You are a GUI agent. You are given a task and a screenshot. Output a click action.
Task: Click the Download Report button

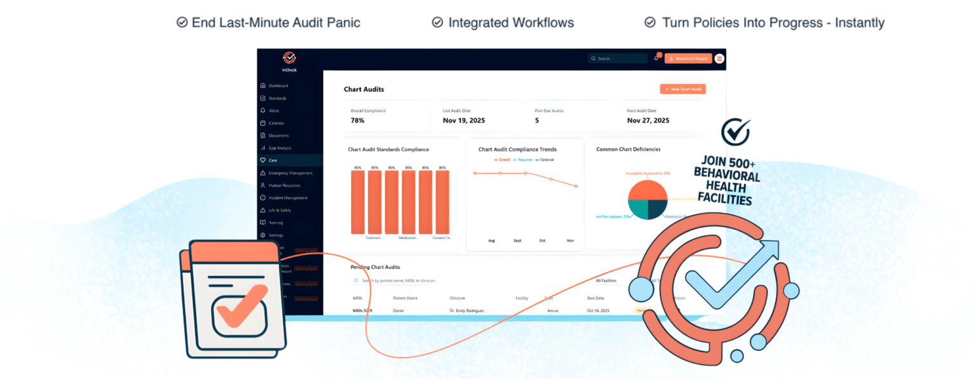(x=688, y=59)
